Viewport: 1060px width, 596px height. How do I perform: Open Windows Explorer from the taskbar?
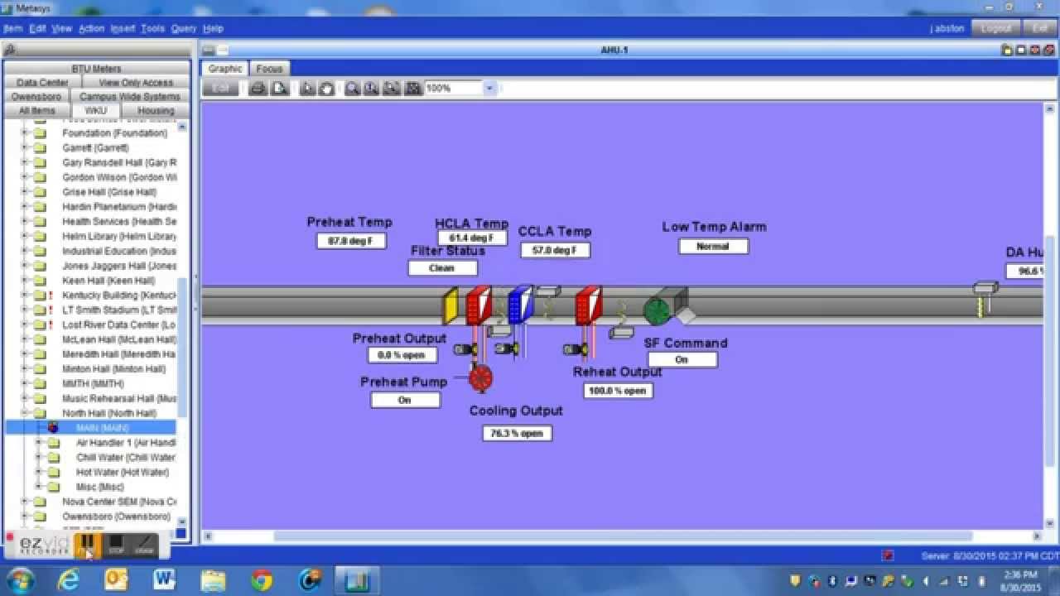point(214,579)
